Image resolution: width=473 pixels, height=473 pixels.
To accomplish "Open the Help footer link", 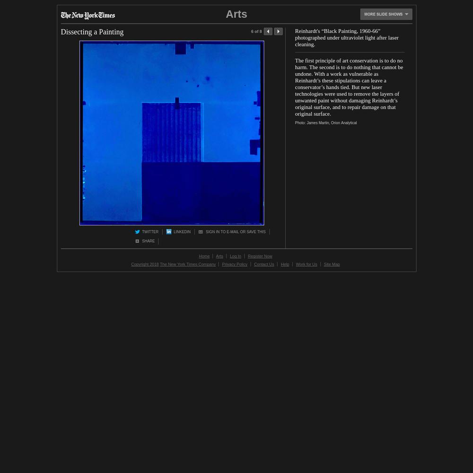I will pyautogui.click(x=285, y=264).
